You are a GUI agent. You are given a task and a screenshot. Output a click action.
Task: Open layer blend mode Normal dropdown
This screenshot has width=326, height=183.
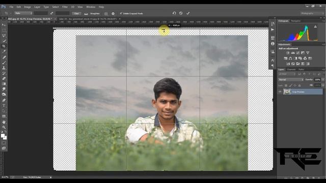291,80
